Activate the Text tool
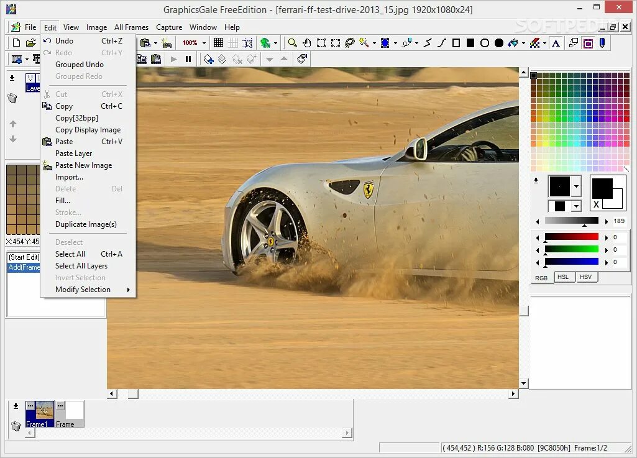This screenshot has height=458, width=637. 556,43
